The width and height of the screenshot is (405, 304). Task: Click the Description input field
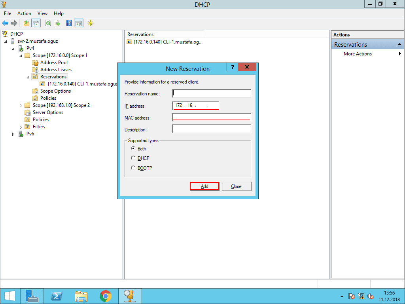(212, 129)
